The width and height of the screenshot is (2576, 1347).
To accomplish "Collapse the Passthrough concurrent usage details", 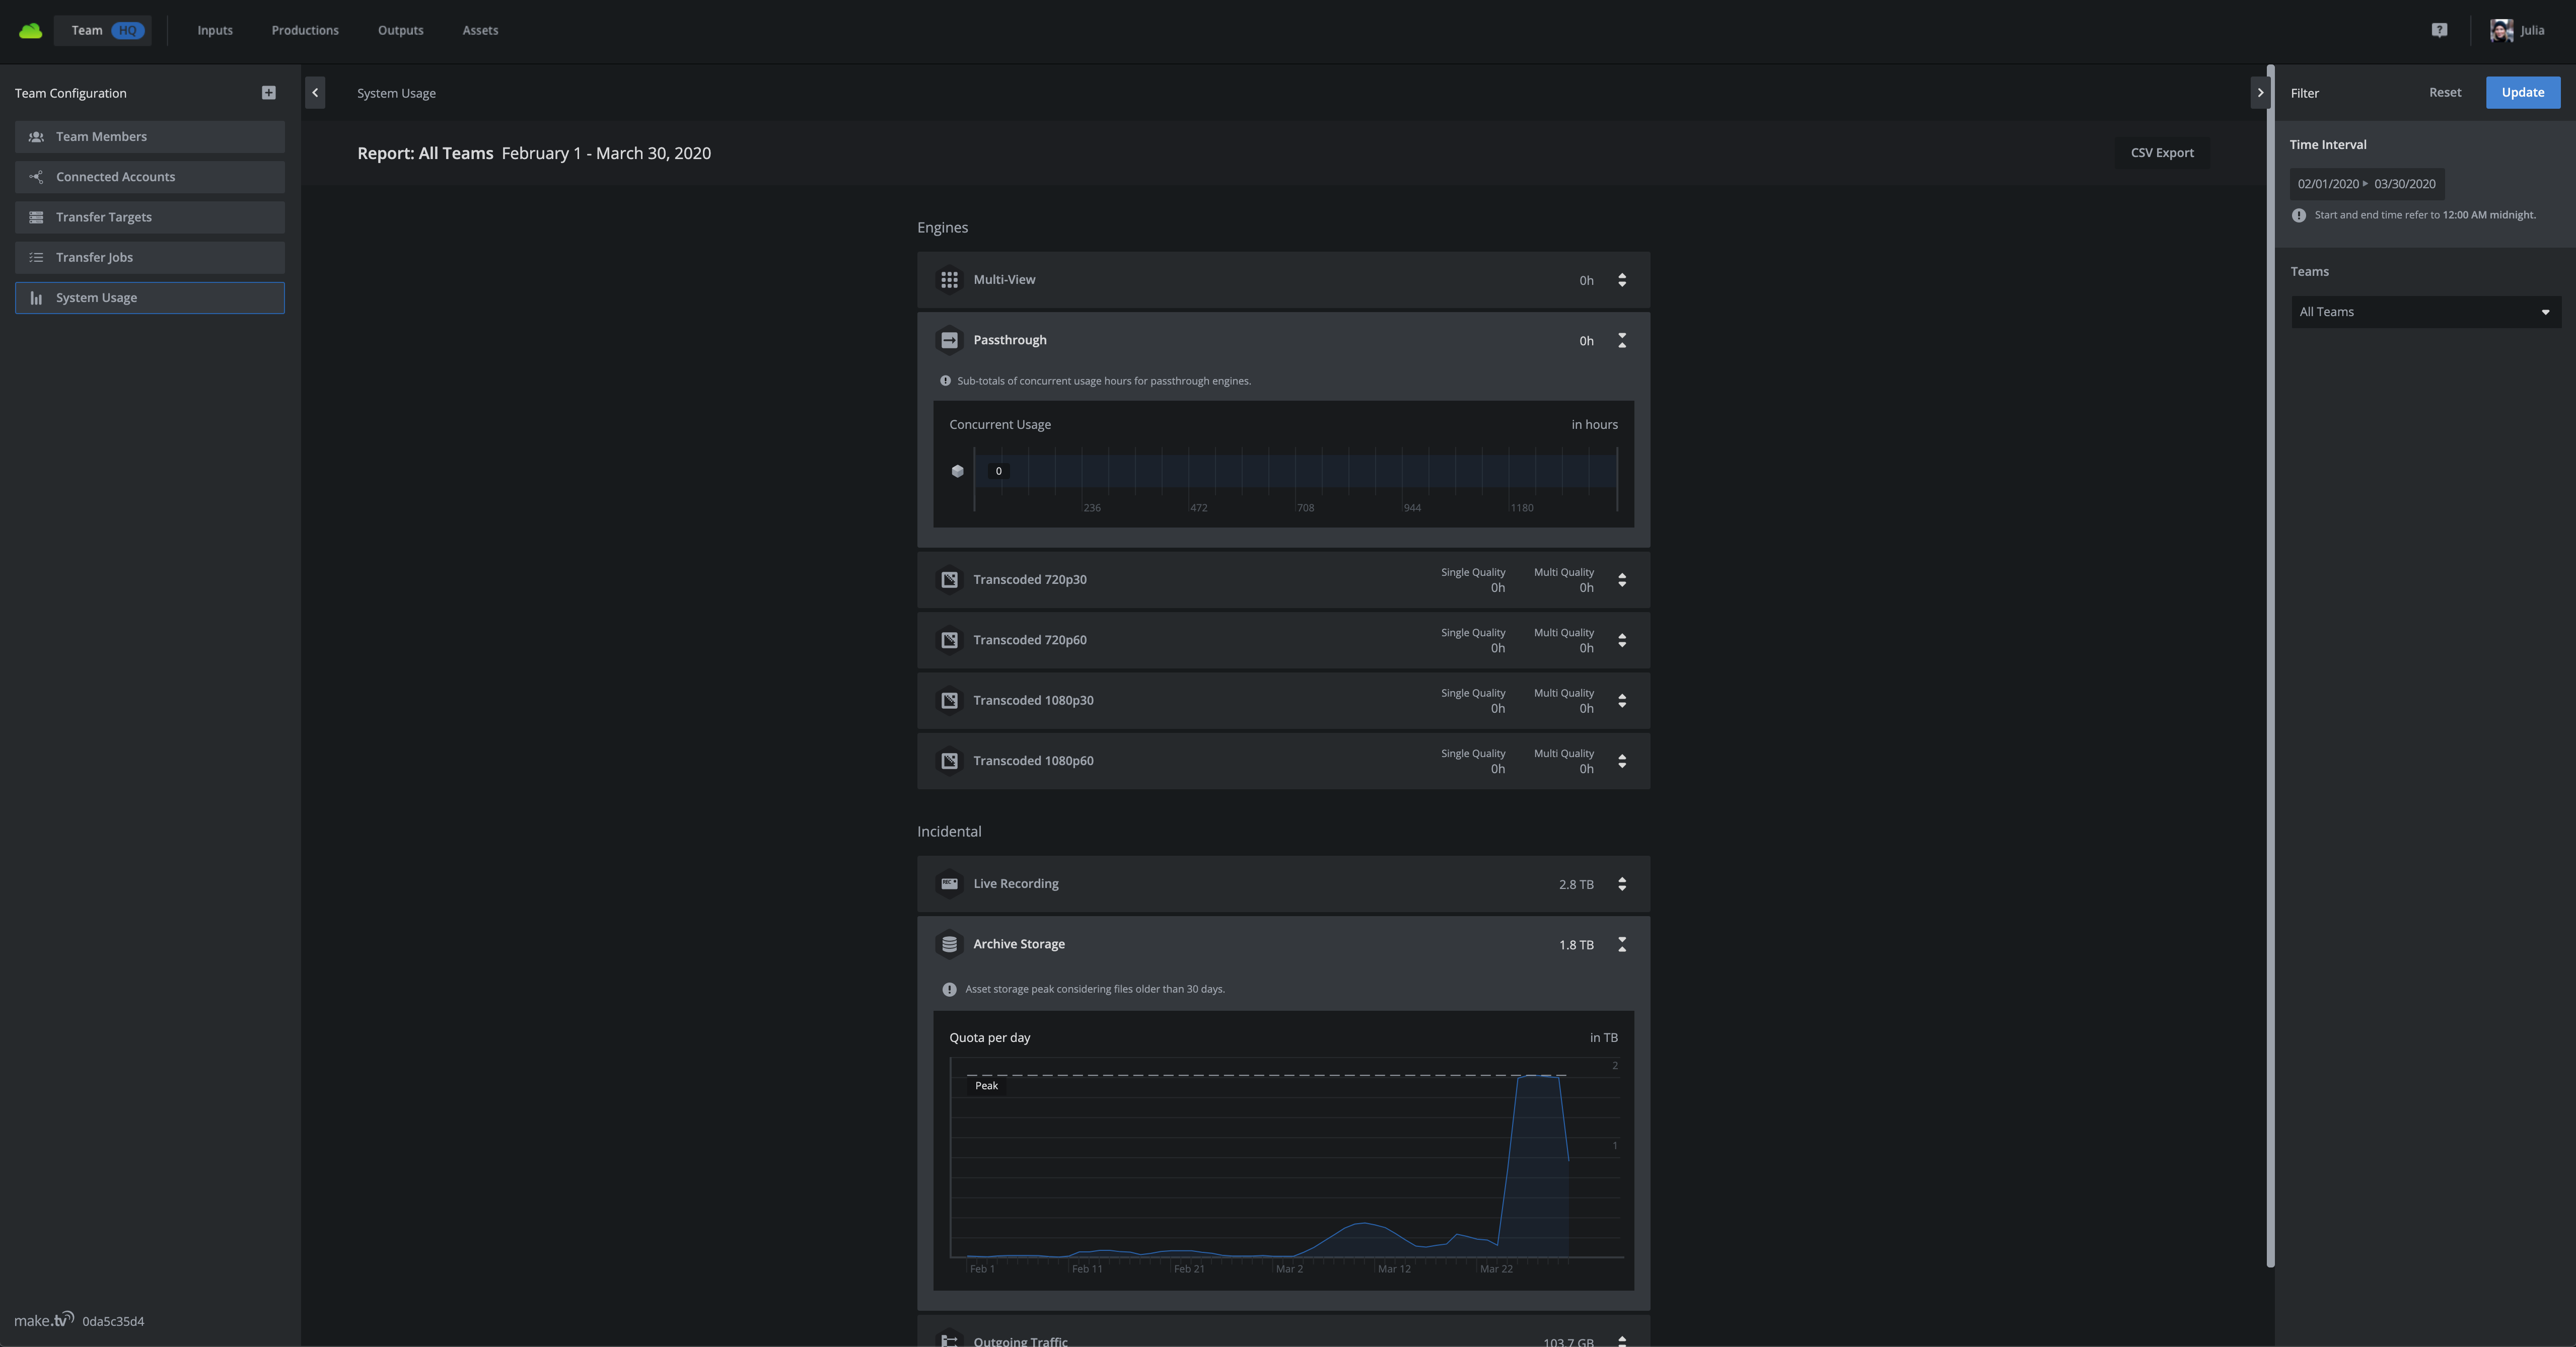I will [1622, 340].
